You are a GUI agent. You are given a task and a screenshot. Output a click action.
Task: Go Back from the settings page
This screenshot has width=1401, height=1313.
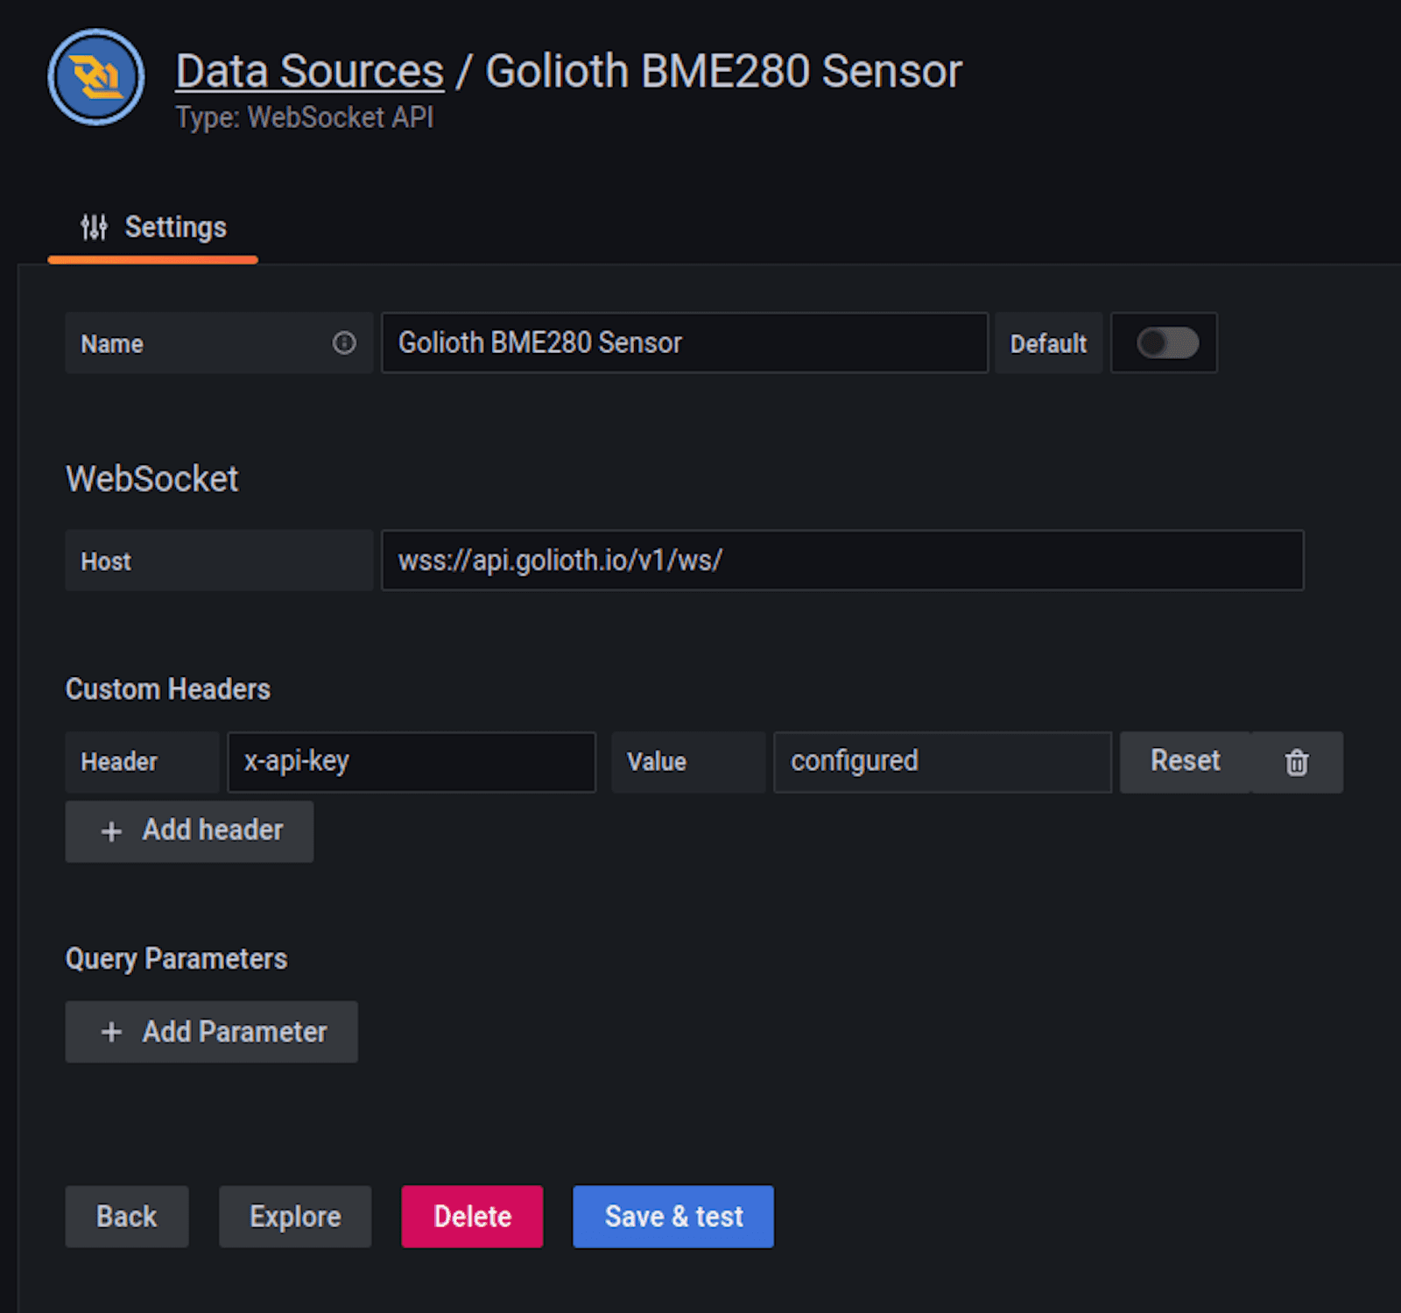click(127, 1217)
